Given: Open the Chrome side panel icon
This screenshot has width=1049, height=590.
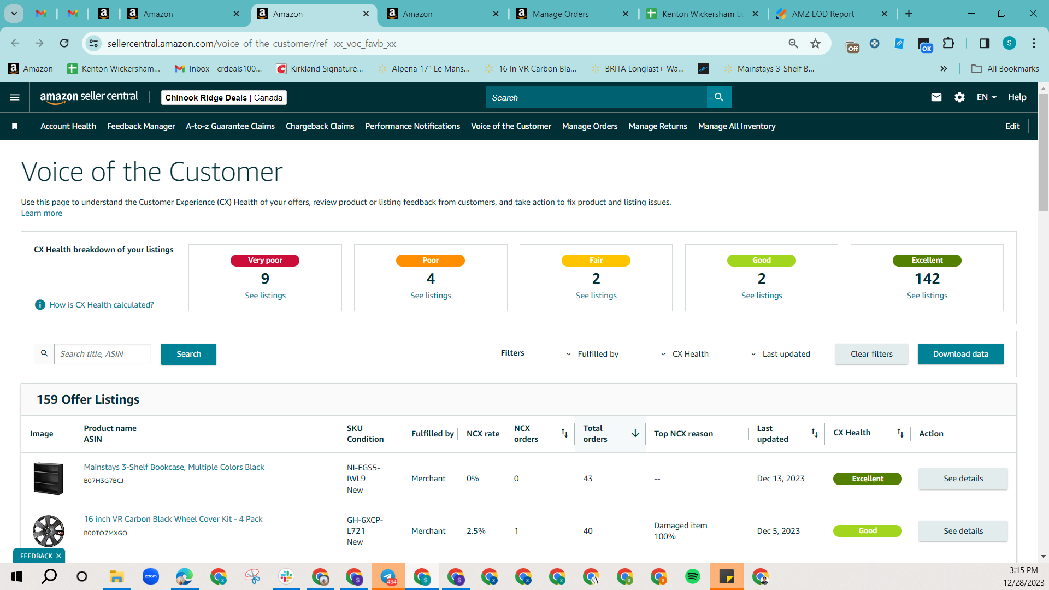Looking at the screenshot, I should coord(985,43).
